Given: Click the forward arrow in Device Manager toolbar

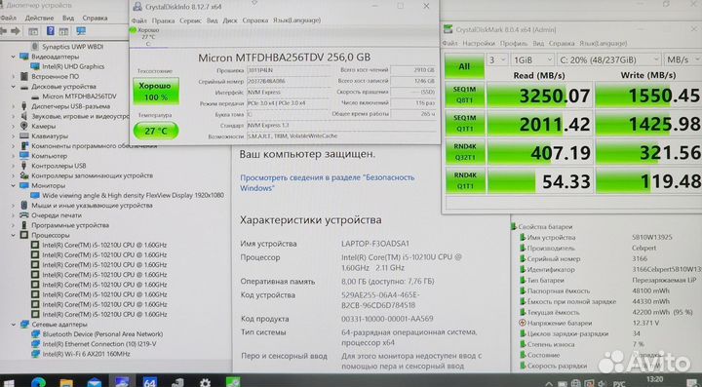Looking at the screenshot, I should (16, 31).
